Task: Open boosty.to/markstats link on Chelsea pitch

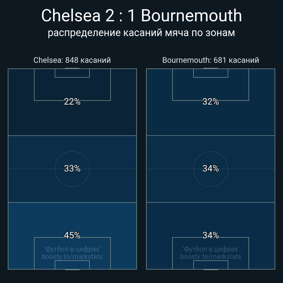Action: click(x=72, y=257)
